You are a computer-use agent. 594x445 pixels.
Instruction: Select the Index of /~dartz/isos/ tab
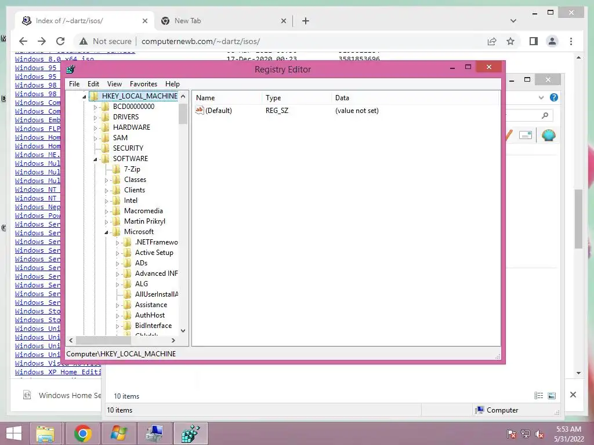click(85, 21)
